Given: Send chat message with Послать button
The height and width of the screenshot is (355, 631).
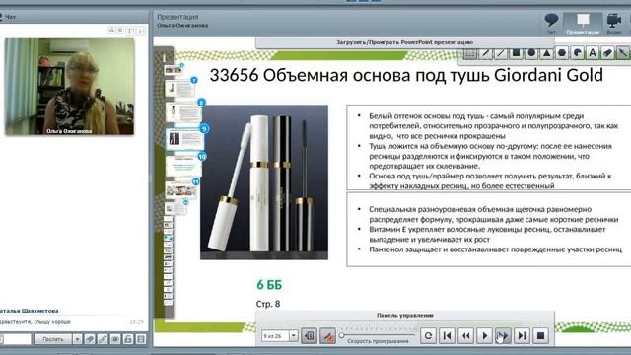Looking at the screenshot, I should (x=53, y=339).
